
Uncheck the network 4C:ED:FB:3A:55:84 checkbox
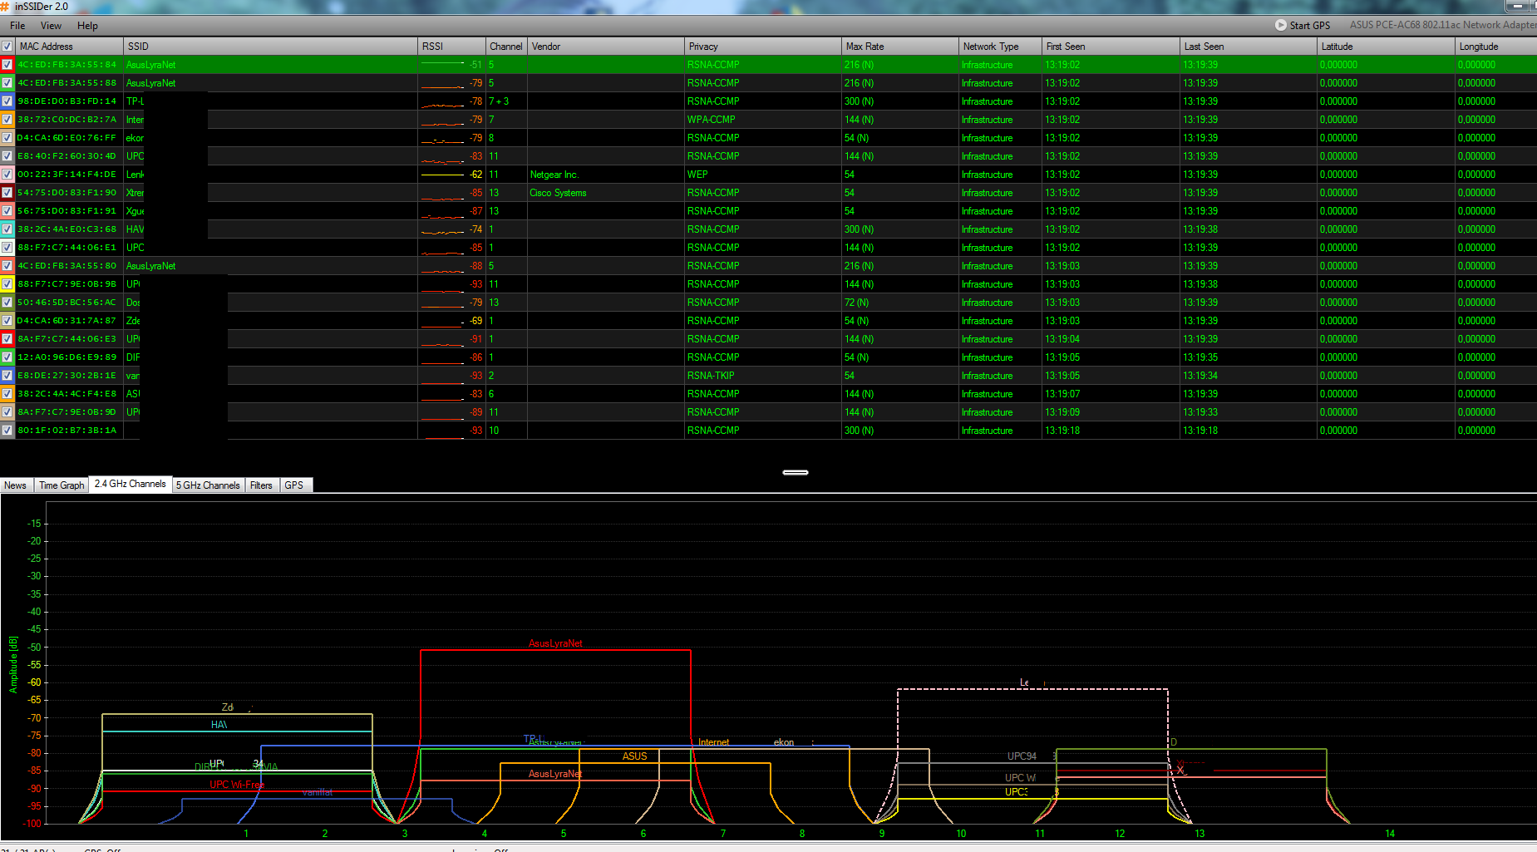(x=7, y=65)
